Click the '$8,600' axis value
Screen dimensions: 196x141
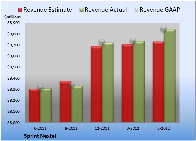tap(13, 56)
